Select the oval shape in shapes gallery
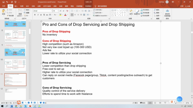This screenshot has width=193, height=108. [x=125, y=10]
